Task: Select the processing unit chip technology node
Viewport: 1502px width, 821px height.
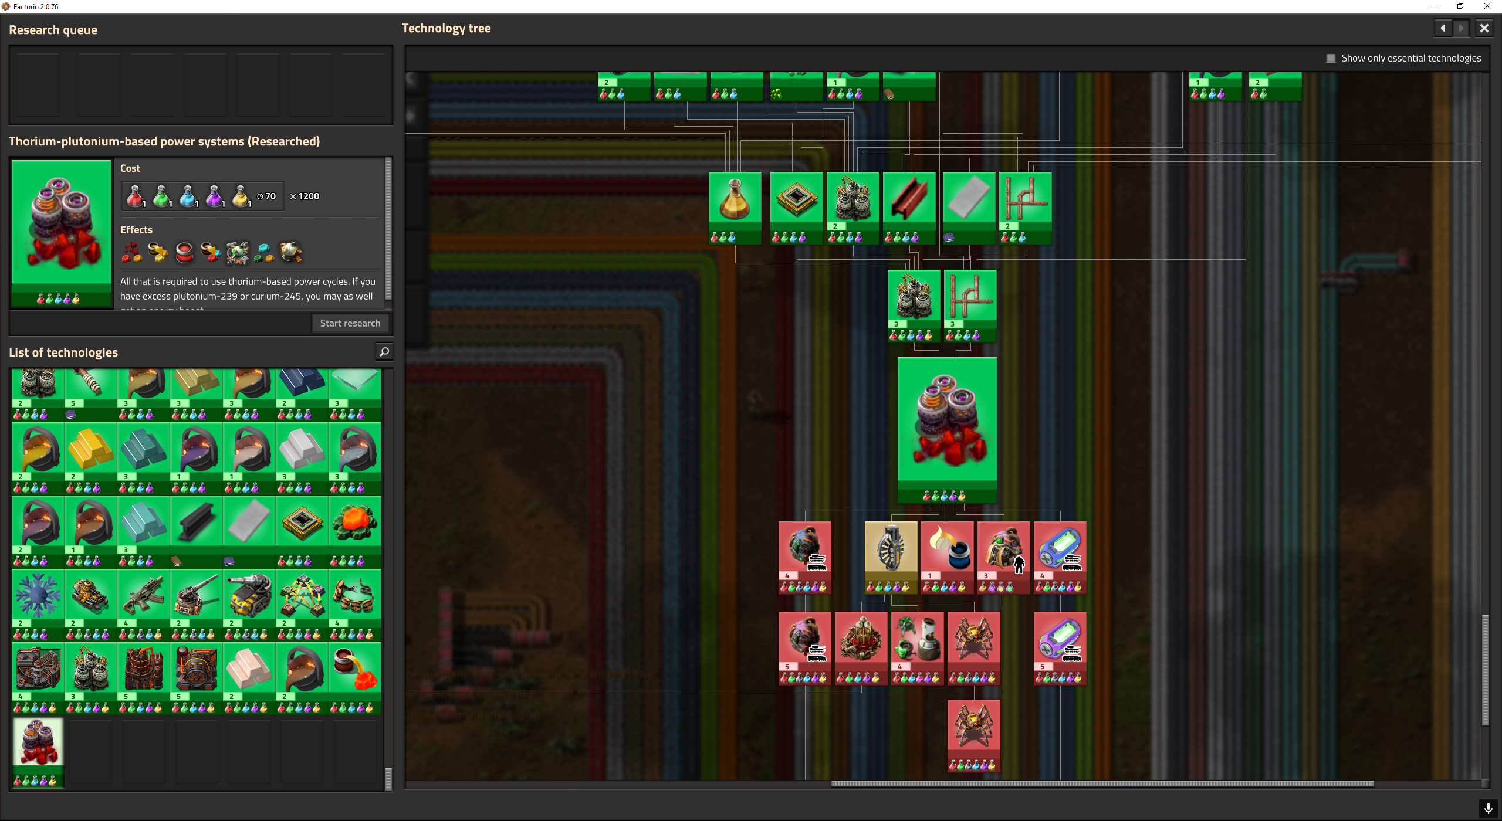Action: [x=796, y=201]
